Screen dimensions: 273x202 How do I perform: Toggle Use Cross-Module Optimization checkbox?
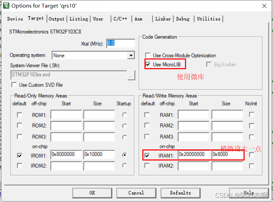(x=148, y=55)
